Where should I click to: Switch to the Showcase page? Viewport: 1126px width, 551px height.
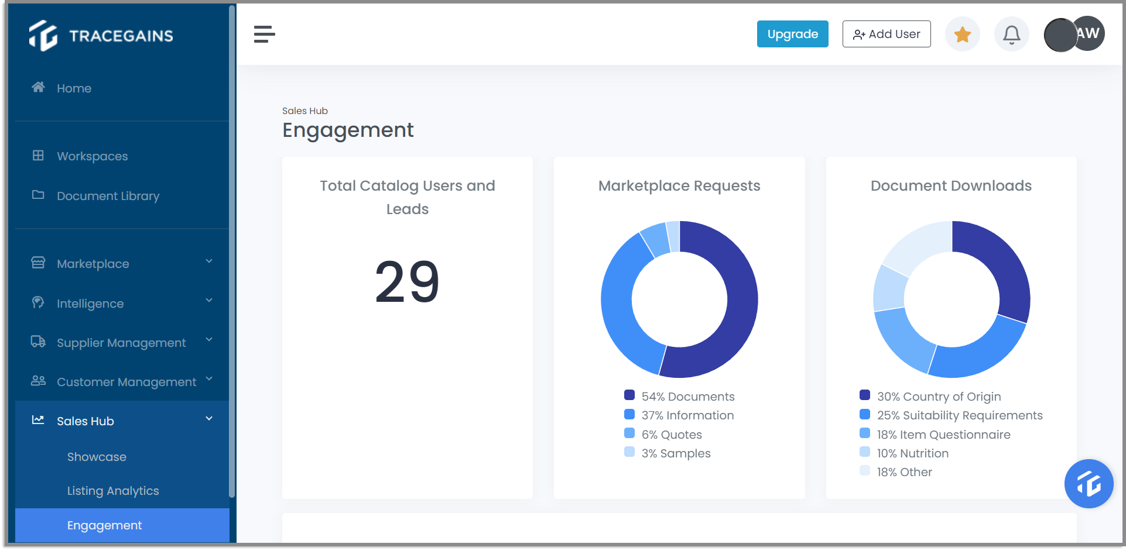point(97,457)
